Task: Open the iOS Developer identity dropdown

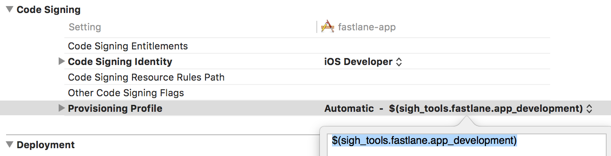Action: point(363,62)
